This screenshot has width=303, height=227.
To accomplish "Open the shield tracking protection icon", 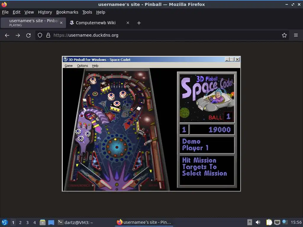I will [x=40, y=35].
